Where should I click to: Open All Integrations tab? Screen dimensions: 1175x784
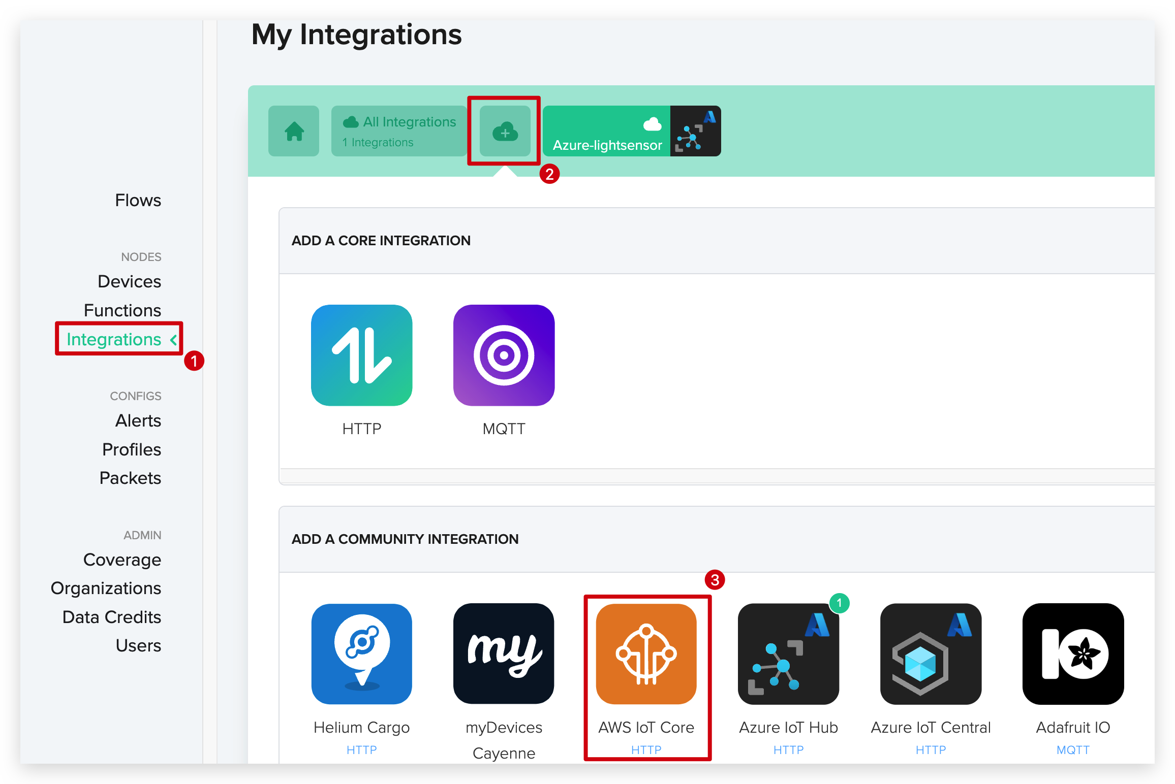click(x=398, y=131)
